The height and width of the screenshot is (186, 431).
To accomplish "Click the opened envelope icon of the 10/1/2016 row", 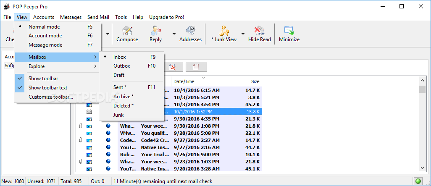I will [89, 112].
